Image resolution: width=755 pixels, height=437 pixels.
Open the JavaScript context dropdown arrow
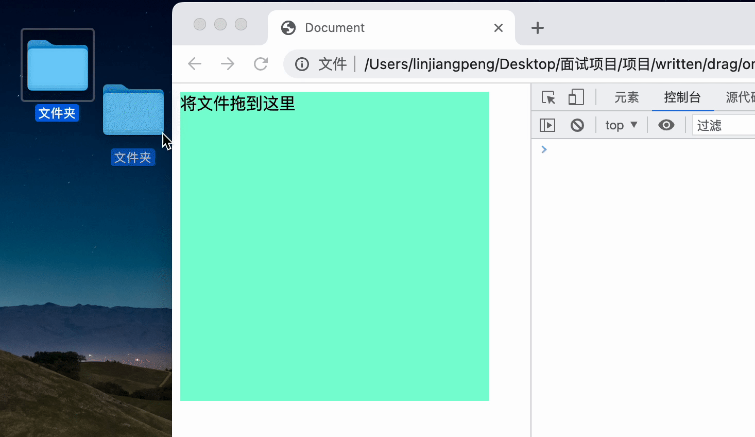click(634, 125)
